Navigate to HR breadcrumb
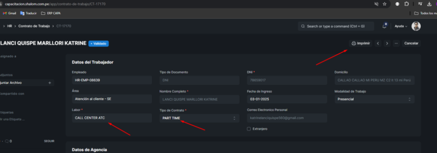The image size is (437, 153). (x=9, y=26)
